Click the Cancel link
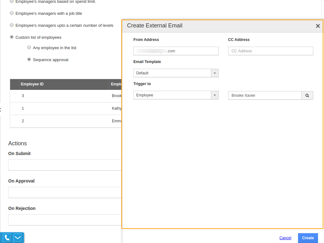Screen dimensions: 324x243 click(285, 238)
